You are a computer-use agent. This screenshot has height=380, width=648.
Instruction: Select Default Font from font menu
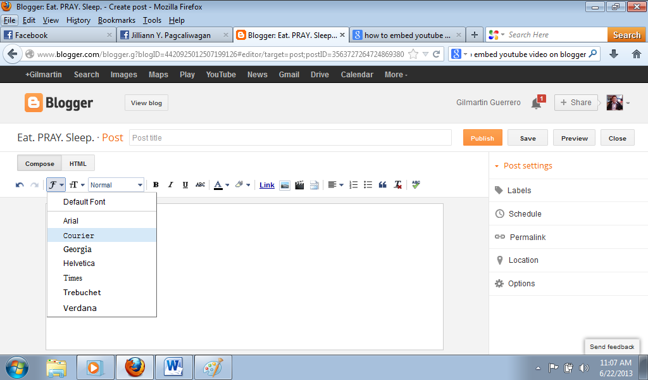click(x=102, y=202)
